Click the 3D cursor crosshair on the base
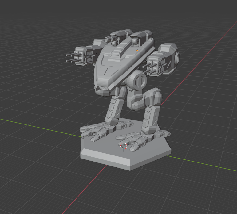 tap(124, 146)
